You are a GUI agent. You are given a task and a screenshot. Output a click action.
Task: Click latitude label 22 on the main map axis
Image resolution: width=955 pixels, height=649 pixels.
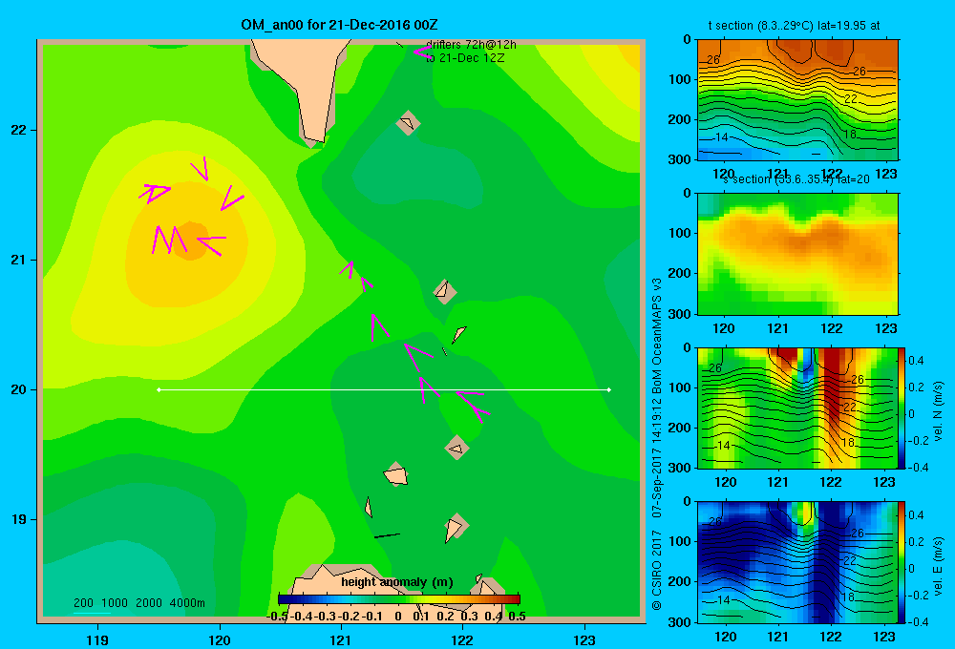[18, 130]
